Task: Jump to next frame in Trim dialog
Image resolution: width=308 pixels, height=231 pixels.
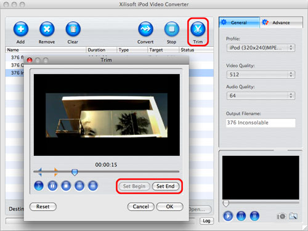Action: (93, 186)
